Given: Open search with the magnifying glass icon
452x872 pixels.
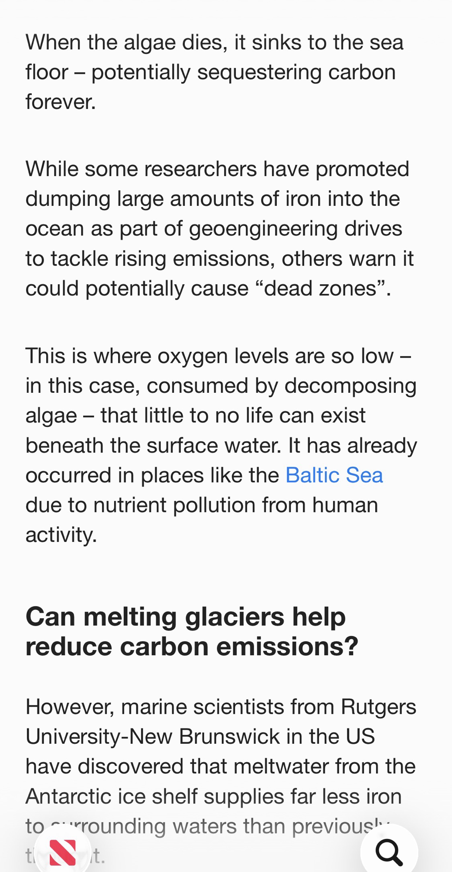Looking at the screenshot, I should coord(389,852).
